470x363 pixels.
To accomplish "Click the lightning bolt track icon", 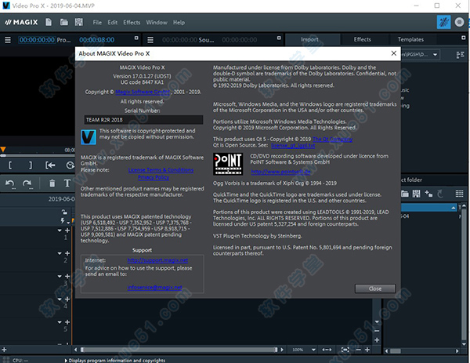I will coord(63,221).
